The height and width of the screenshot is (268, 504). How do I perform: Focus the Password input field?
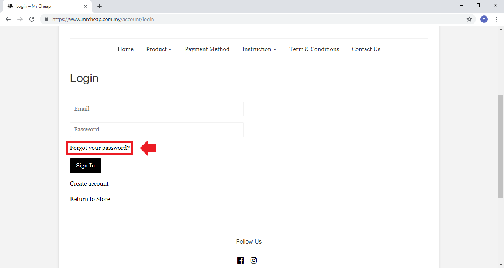click(x=157, y=130)
